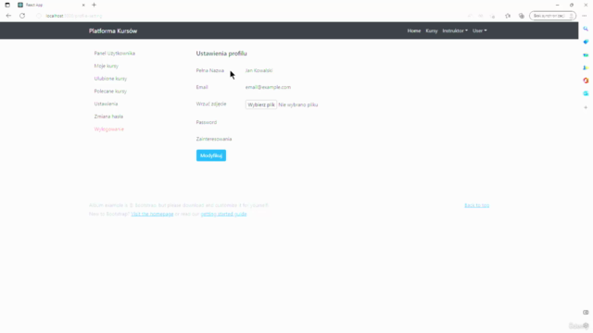The height and width of the screenshot is (333, 593).
Task: Click the red Wylogowanie link
Action: click(x=109, y=129)
